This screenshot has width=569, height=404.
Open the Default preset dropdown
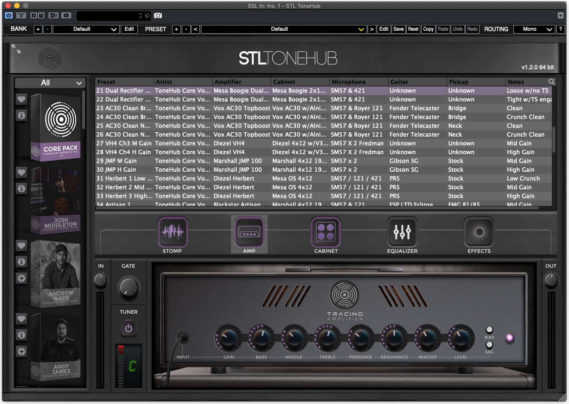coord(284,29)
